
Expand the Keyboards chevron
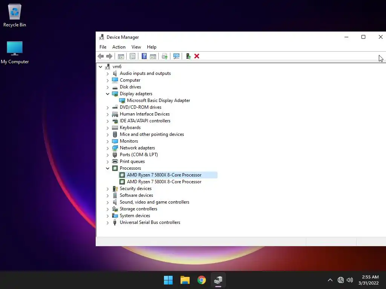click(107, 128)
